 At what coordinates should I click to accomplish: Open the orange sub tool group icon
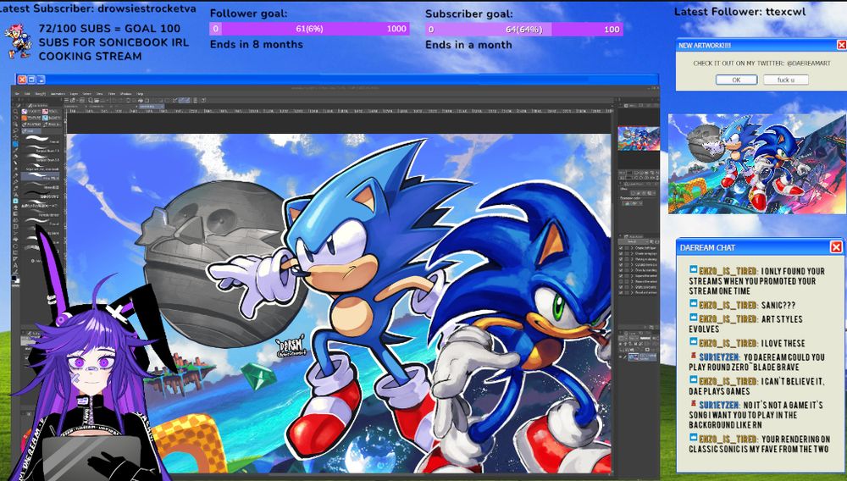[25, 118]
